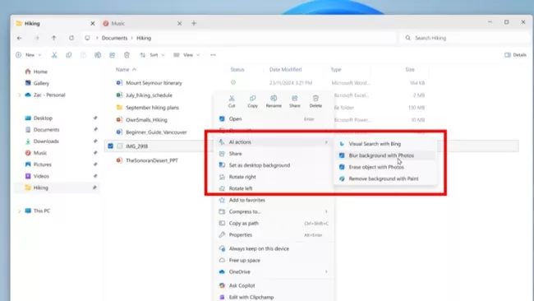
Task: Click the Rename icon in the context menu
Action: (x=274, y=101)
